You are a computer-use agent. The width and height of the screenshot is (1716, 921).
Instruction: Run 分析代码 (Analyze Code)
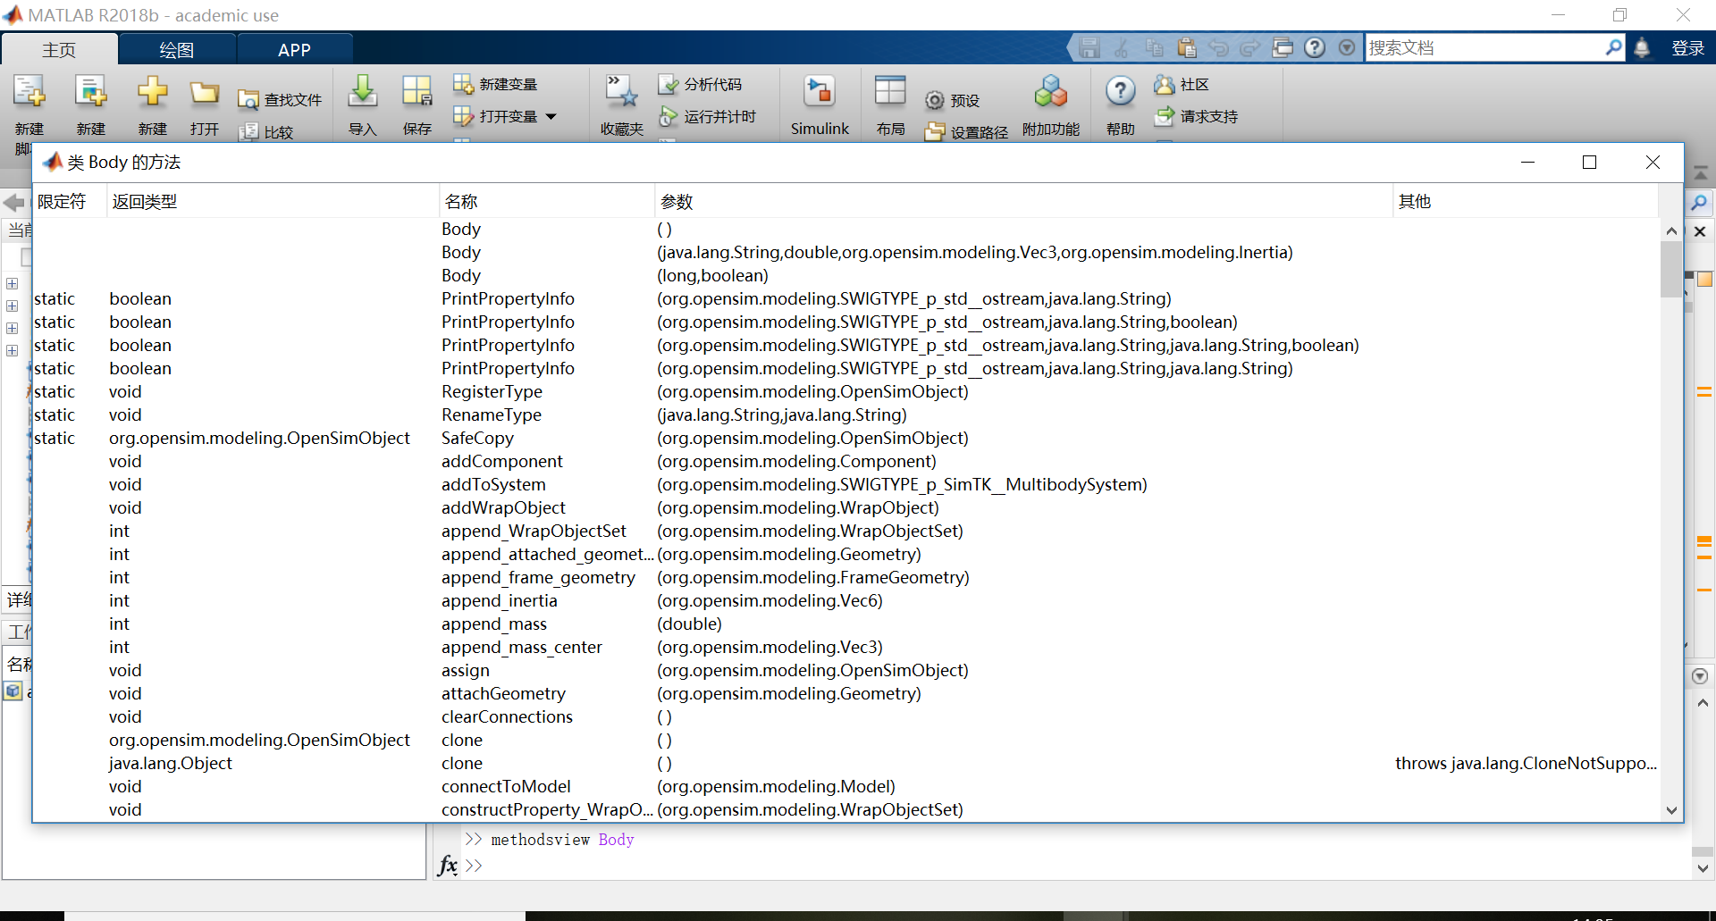(702, 83)
